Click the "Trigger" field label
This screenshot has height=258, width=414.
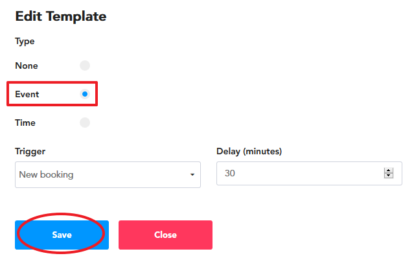coord(30,151)
